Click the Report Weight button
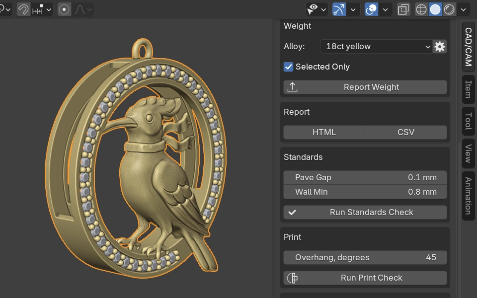 pos(365,87)
